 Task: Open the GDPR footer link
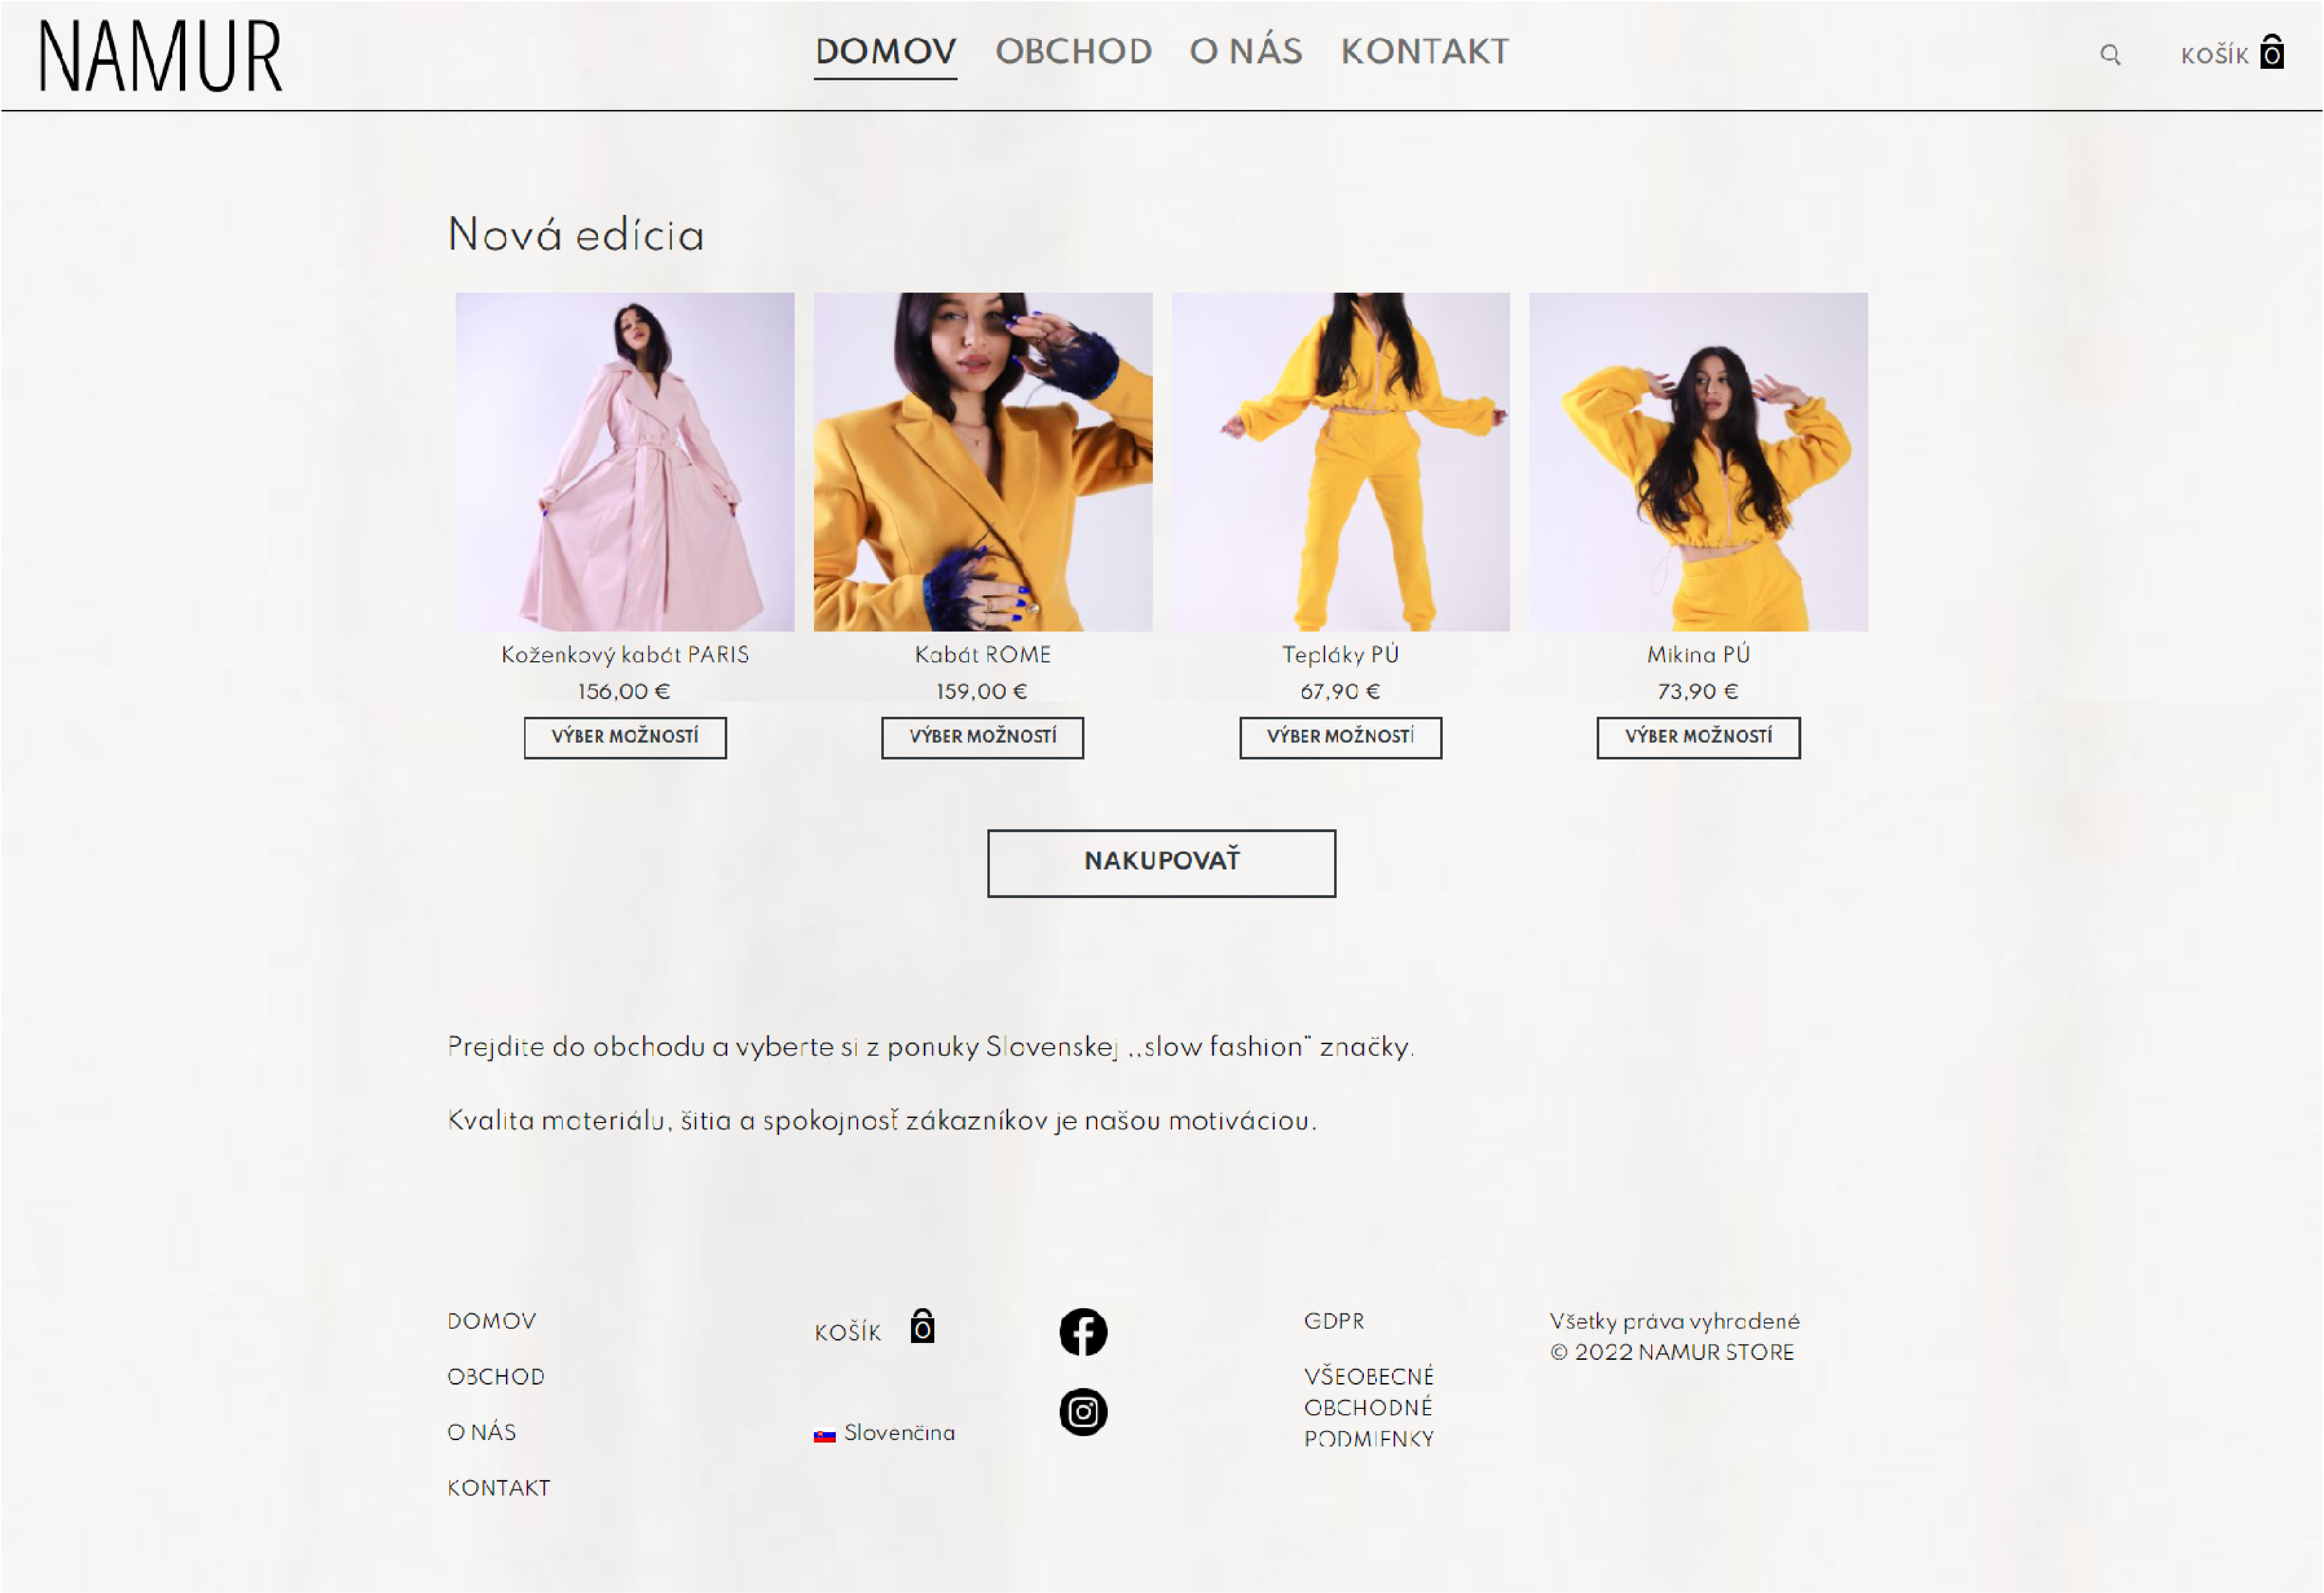1333,1321
